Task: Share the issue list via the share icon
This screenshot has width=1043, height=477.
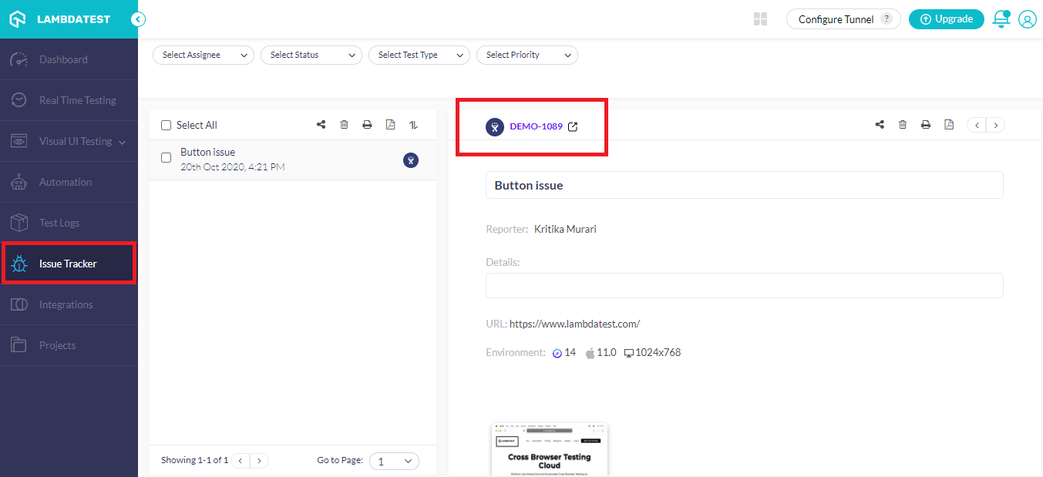Action: 321,124
